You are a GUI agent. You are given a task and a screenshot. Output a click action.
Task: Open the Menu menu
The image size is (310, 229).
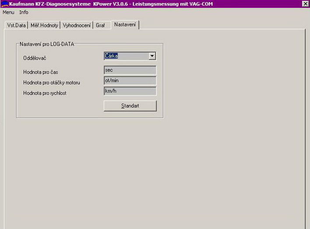pyautogui.click(x=8, y=12)
